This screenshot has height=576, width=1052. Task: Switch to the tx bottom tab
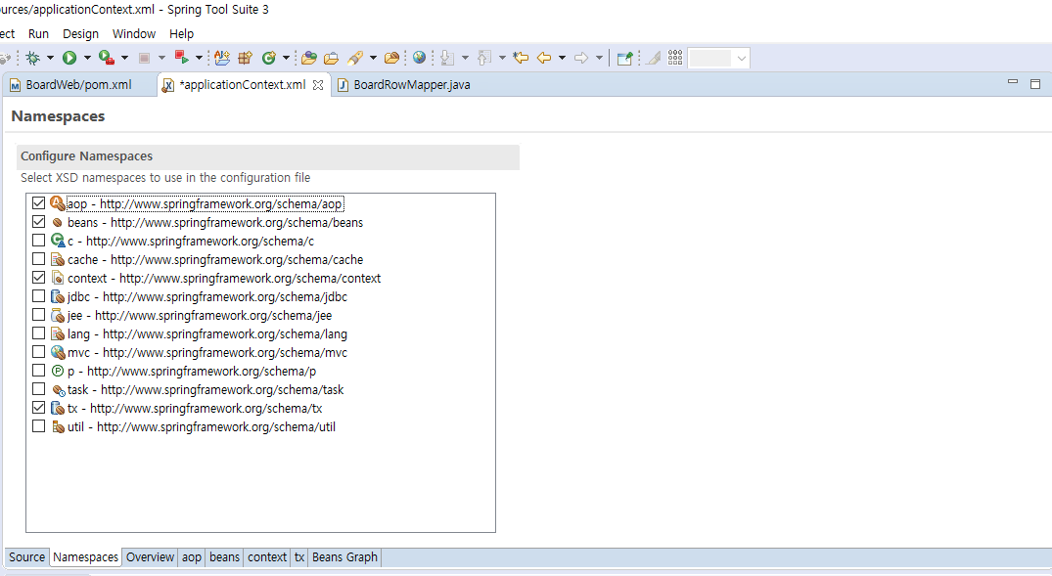pos(299,557)
